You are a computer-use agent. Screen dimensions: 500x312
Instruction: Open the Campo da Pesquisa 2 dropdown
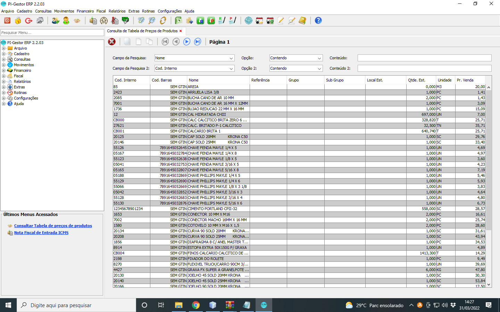point(231,69)
